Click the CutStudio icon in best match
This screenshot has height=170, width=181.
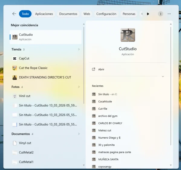point(15,37)
